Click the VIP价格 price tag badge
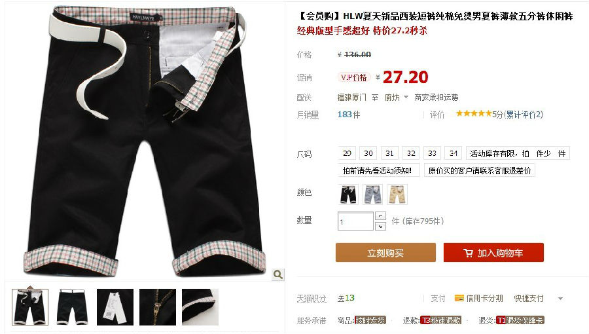 point(354,77)
